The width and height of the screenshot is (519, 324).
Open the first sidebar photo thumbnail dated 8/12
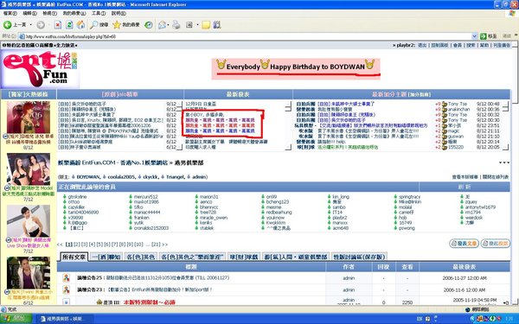click(29, 117)
